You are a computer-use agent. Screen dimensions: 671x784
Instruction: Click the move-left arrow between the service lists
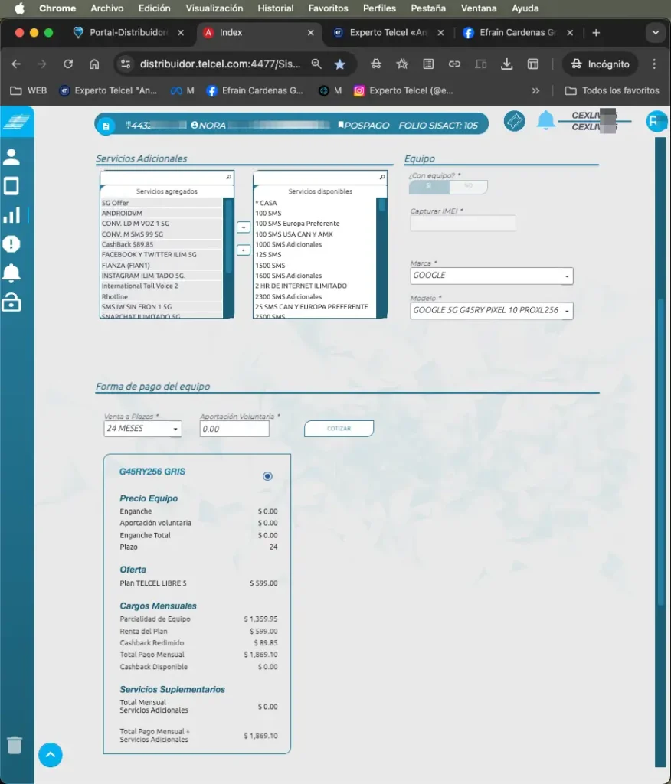point(243,250)
